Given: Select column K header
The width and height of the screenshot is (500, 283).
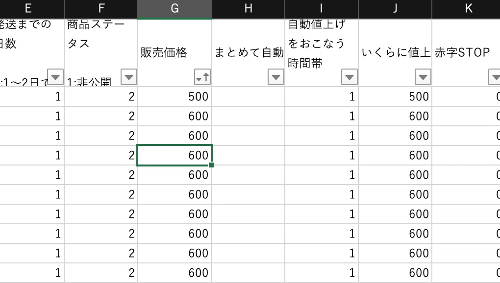Looking at the screenshot, I should click(466, 9).
